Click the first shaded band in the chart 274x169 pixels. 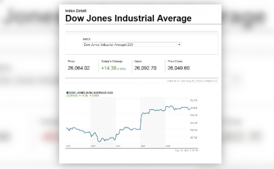pos(103,121)
